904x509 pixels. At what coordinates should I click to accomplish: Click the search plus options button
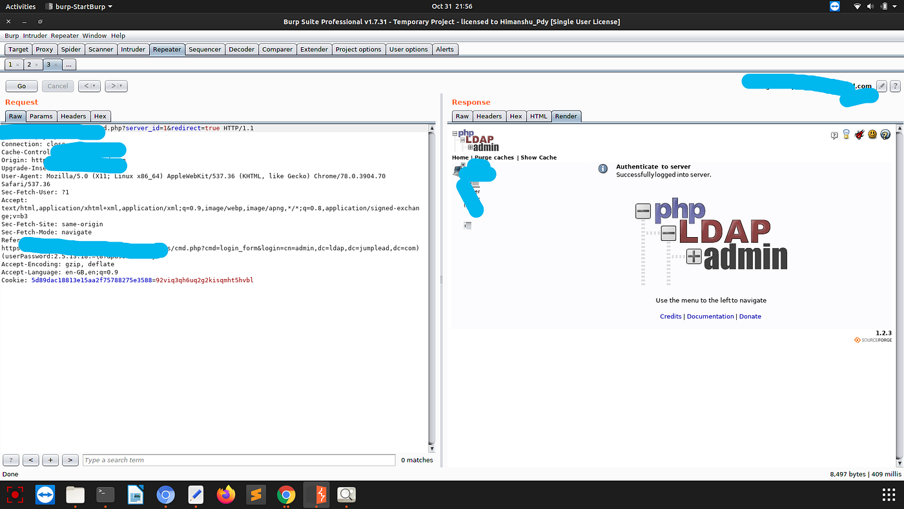50,460
